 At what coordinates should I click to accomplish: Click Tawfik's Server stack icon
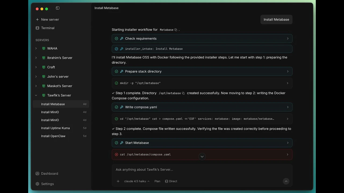tap(44, 95)
